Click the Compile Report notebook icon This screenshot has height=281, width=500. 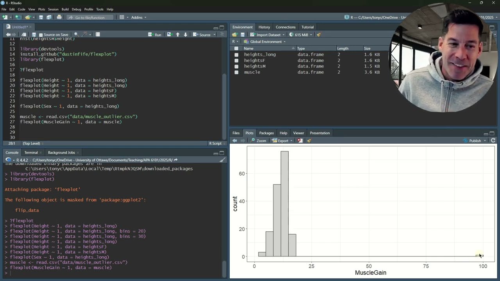point(98,35)
